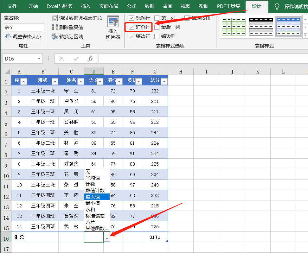The image size is (308, 253).
Task: Click the Summarize with PivotTable icon
Action: 55,18
